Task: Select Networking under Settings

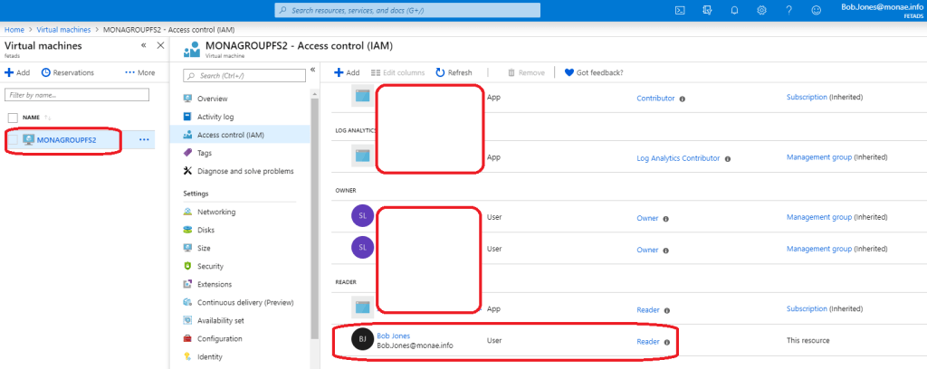Action: [x=216, y=212]
